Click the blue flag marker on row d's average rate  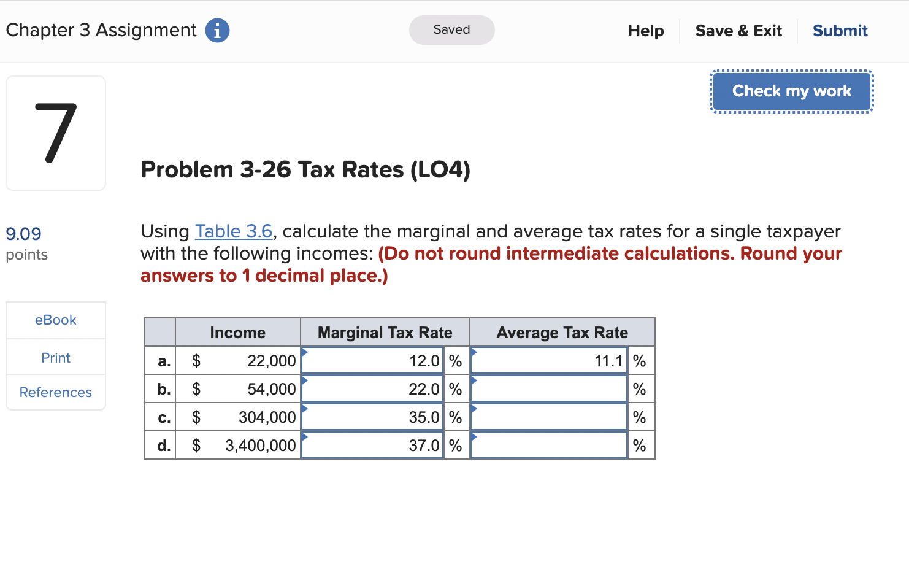point(474,436)
